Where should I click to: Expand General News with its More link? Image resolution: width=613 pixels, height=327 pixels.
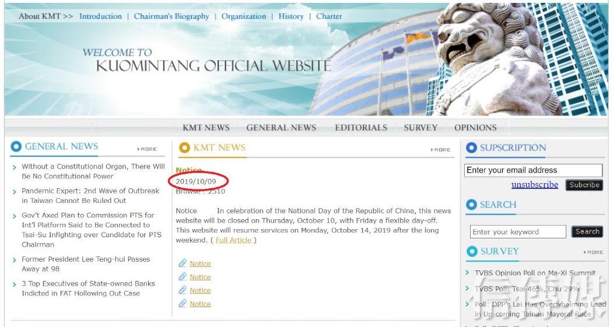[147, 149]
